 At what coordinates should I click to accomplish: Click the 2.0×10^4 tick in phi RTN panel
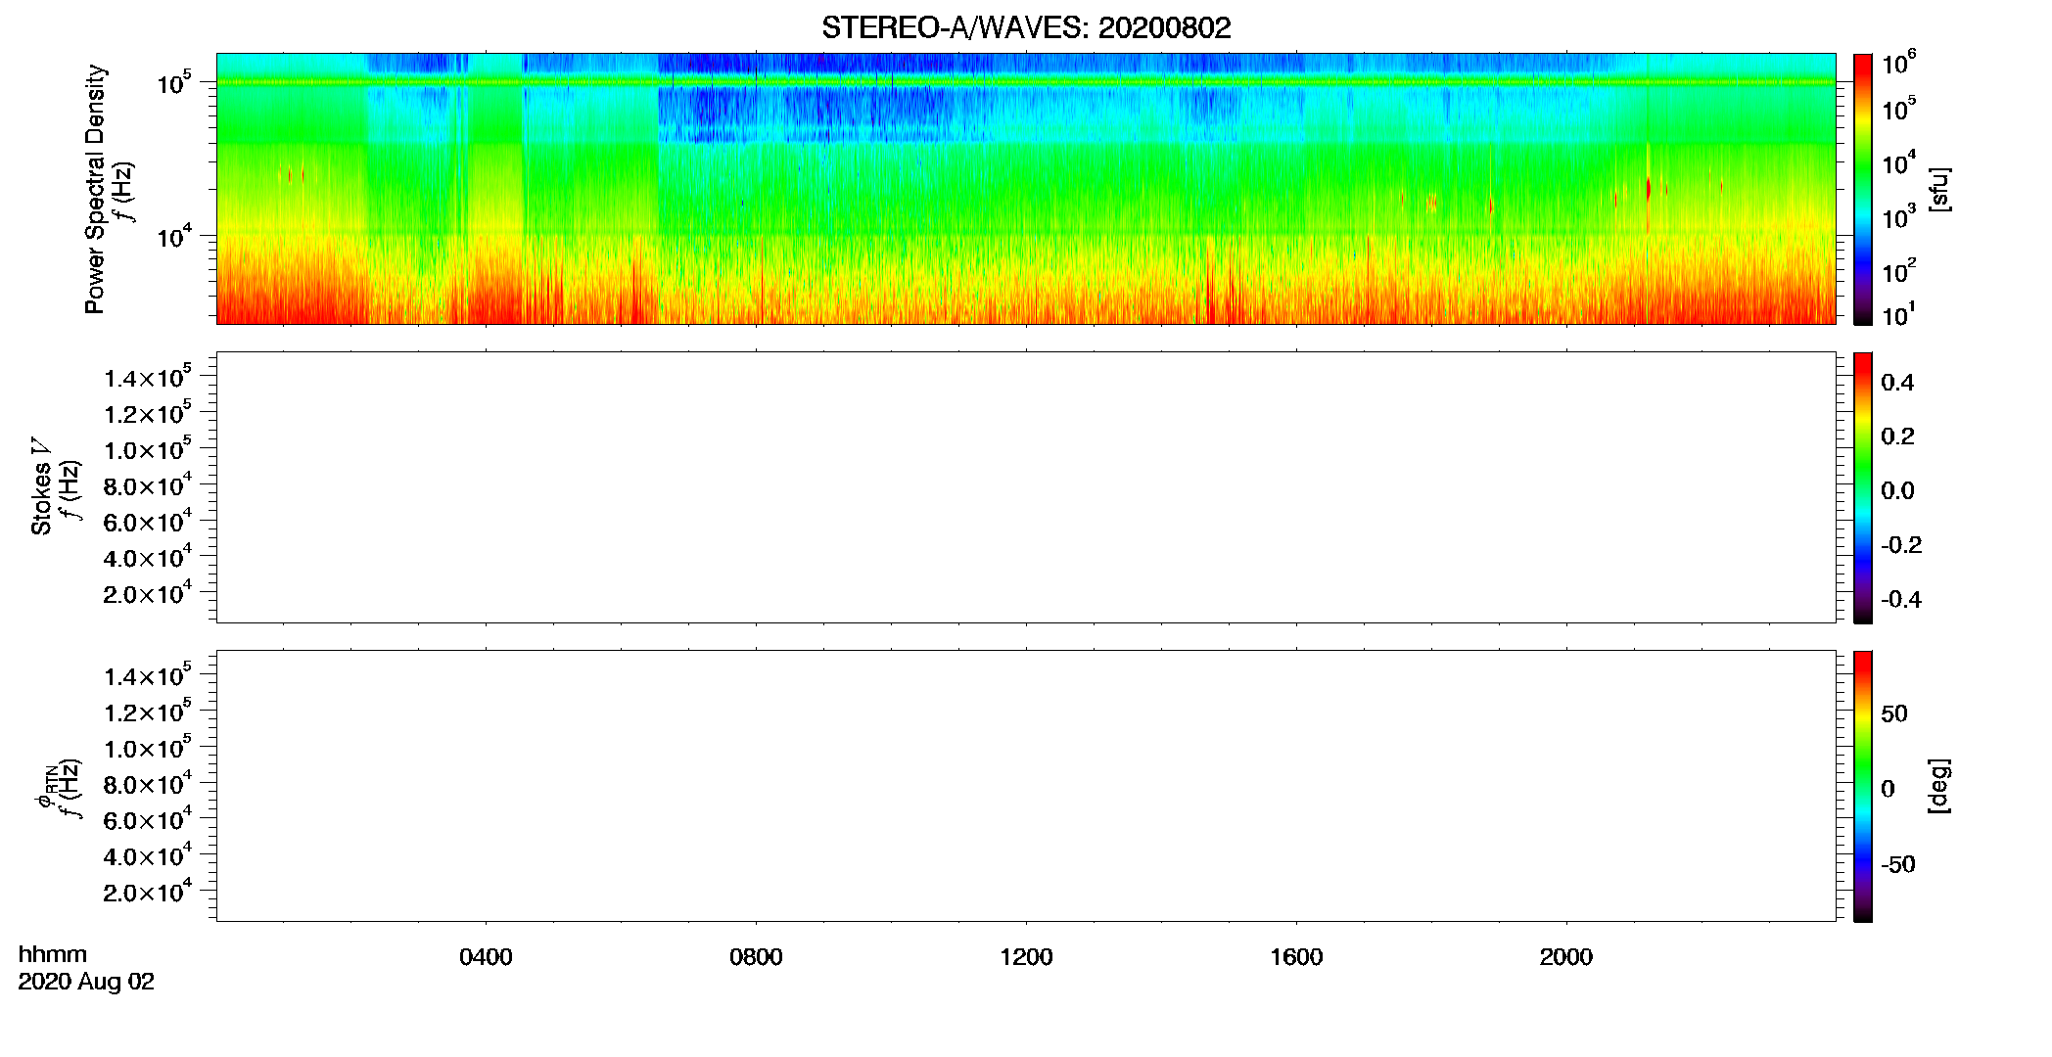(x=148, y=892)
